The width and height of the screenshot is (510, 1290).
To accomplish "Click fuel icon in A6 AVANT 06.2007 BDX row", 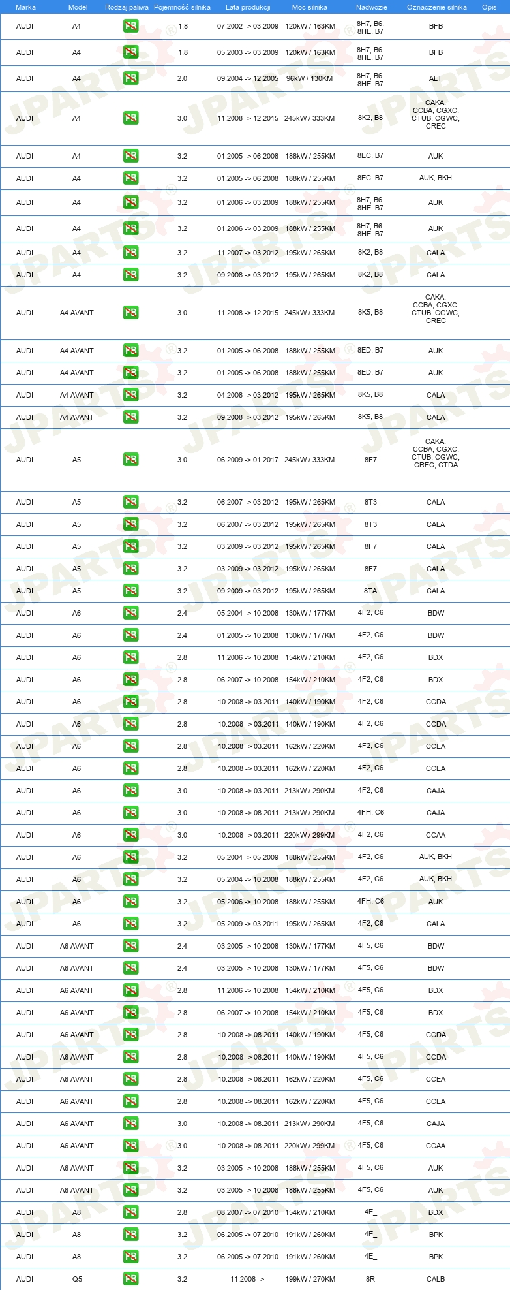I will [x=130, y=1013].
